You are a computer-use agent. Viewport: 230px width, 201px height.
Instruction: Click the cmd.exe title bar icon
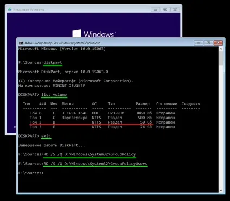point(21,43)
